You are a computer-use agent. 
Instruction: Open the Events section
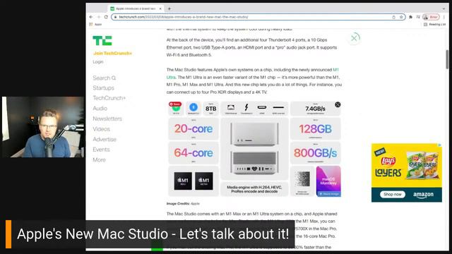pos(101,150)
